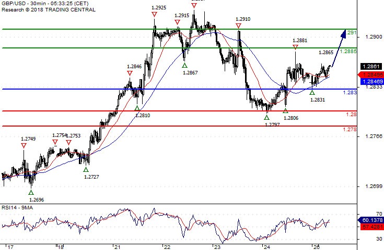Click the red triangle marker below the 1.2915 label
Image resolution: width=384 pixels, height=250 pixels.
point(178,22)
